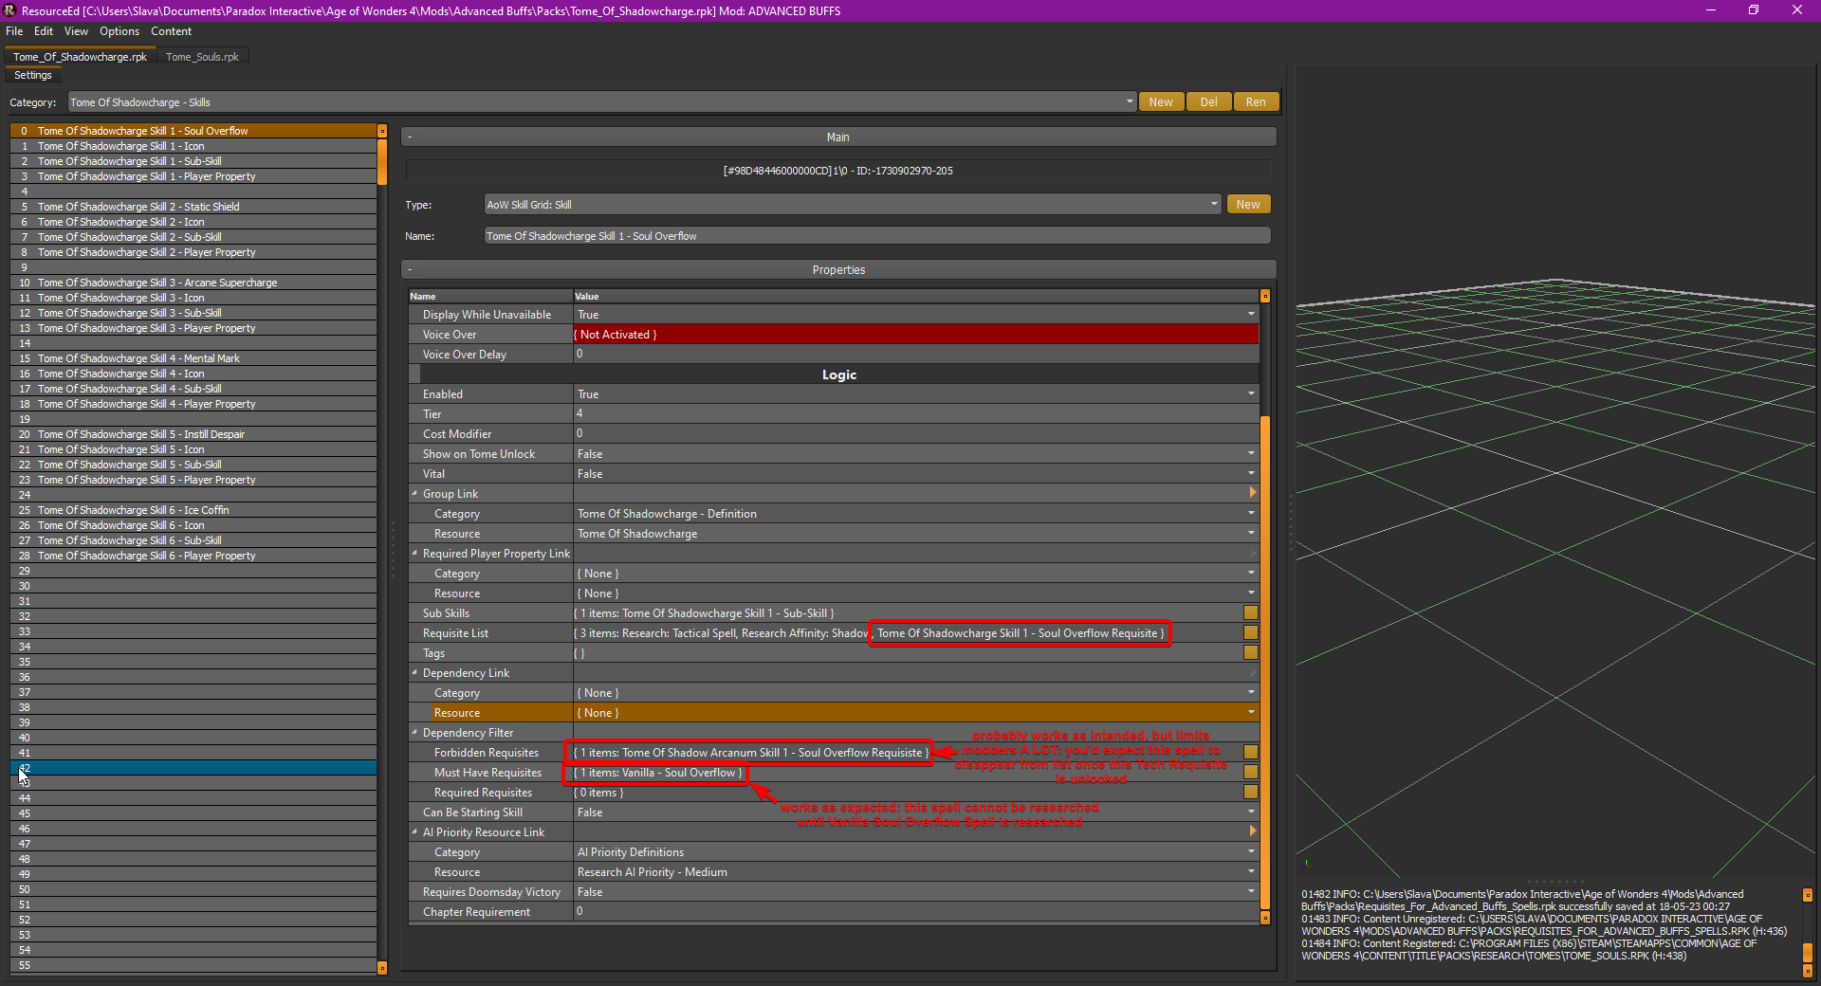The width and height of the screenshot is (1821, 986).
Task: Follow the AI Priority Resource Link arrow
Action: tap(1253, 831)
